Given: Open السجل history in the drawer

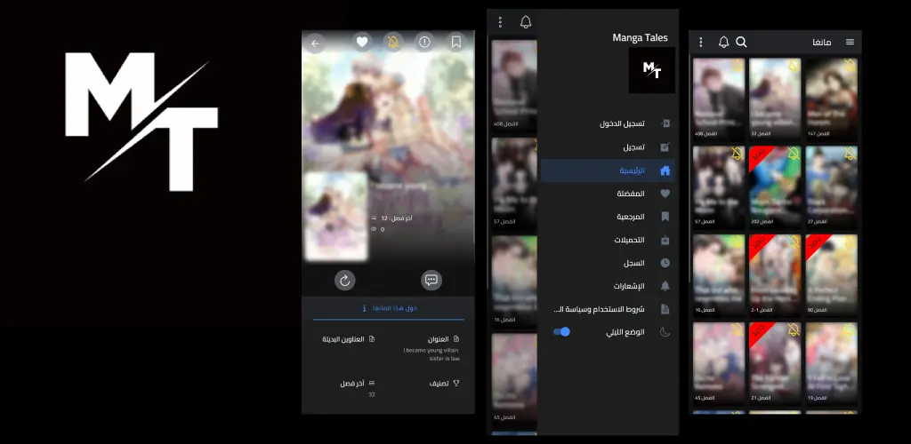Looking at the screenshot, I should [x=608, y=263].
